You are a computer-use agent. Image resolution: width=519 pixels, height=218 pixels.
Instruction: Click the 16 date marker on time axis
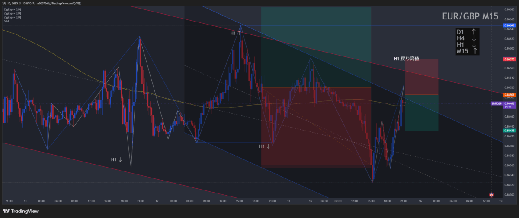(x=420, y=201)
